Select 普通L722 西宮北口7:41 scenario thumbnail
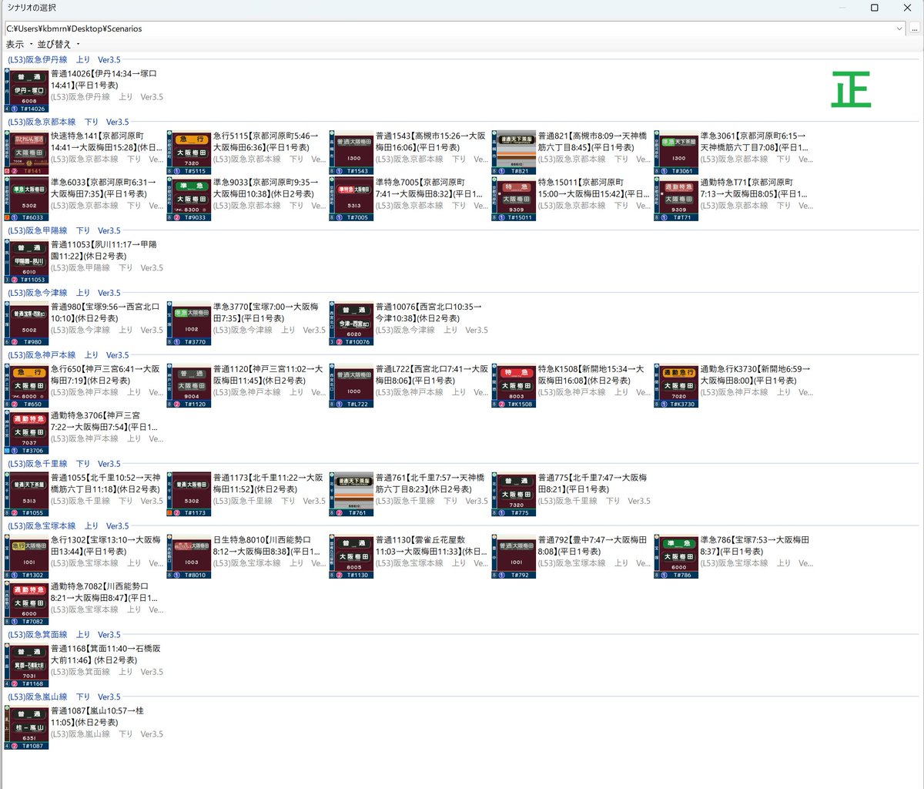924x789 pixels. click(x=351, y=385)
